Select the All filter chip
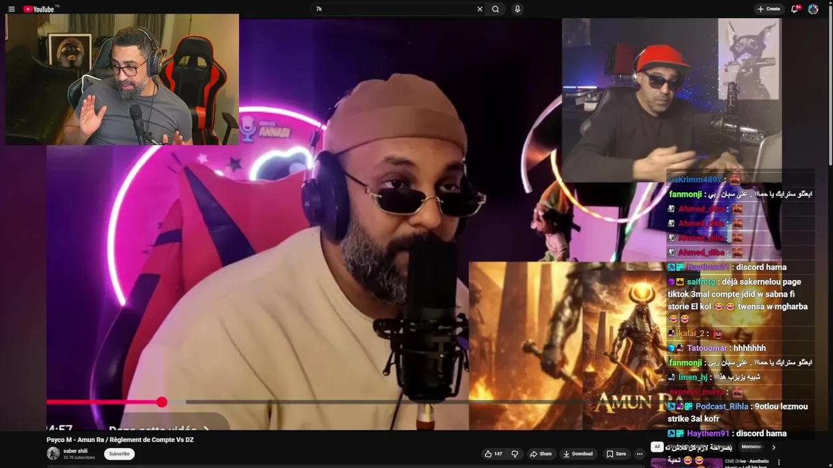The image size is (833, 468). tap(657, 447)
